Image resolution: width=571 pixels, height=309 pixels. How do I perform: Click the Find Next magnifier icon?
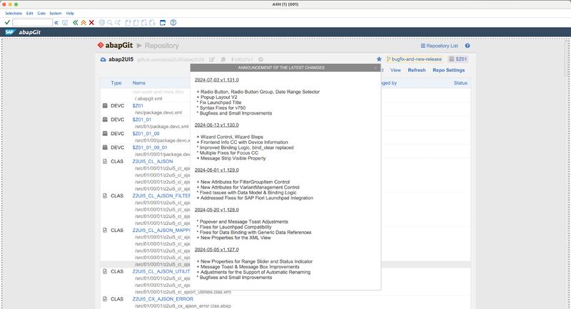pyautogui.click(x=118, y=23)
